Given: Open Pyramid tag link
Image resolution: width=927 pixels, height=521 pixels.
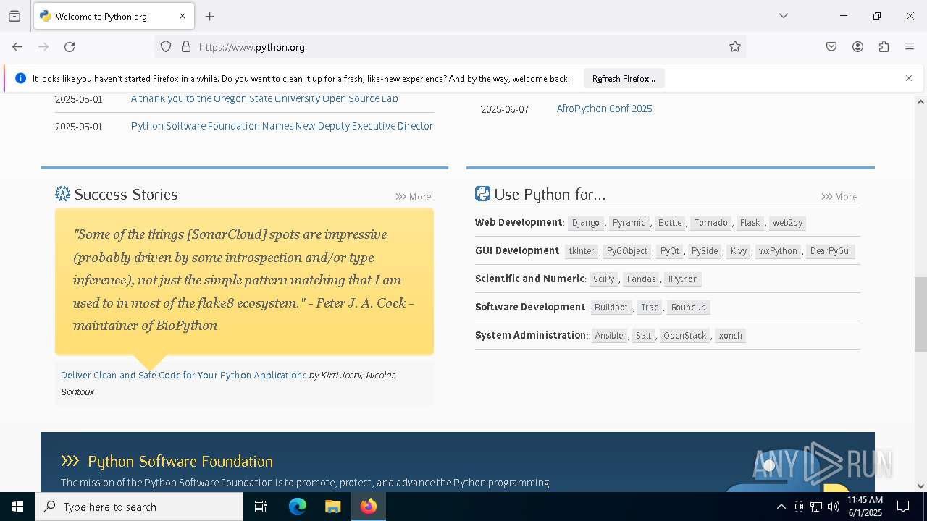Looking at the screenshot, I should click(x=629, y=223).
